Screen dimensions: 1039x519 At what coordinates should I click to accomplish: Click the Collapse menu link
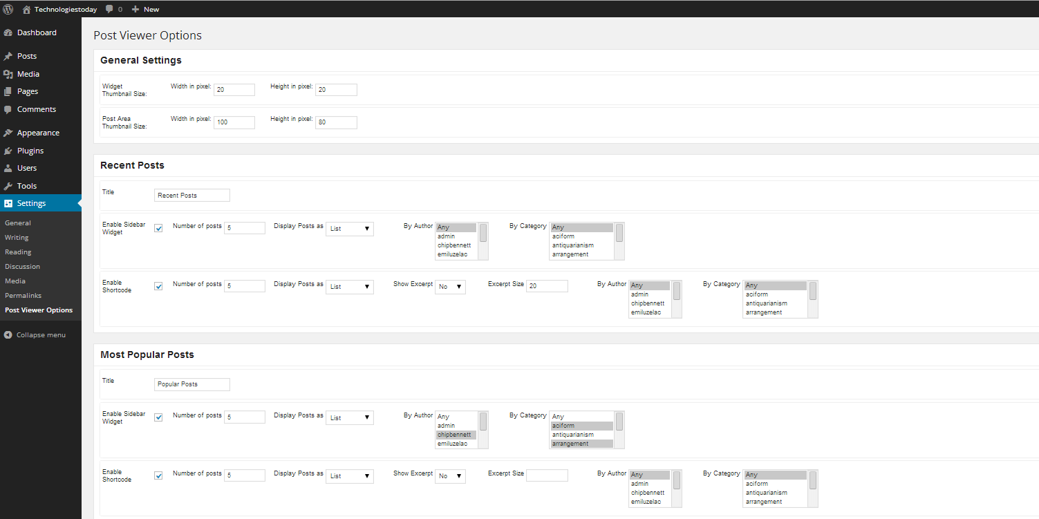41,334
